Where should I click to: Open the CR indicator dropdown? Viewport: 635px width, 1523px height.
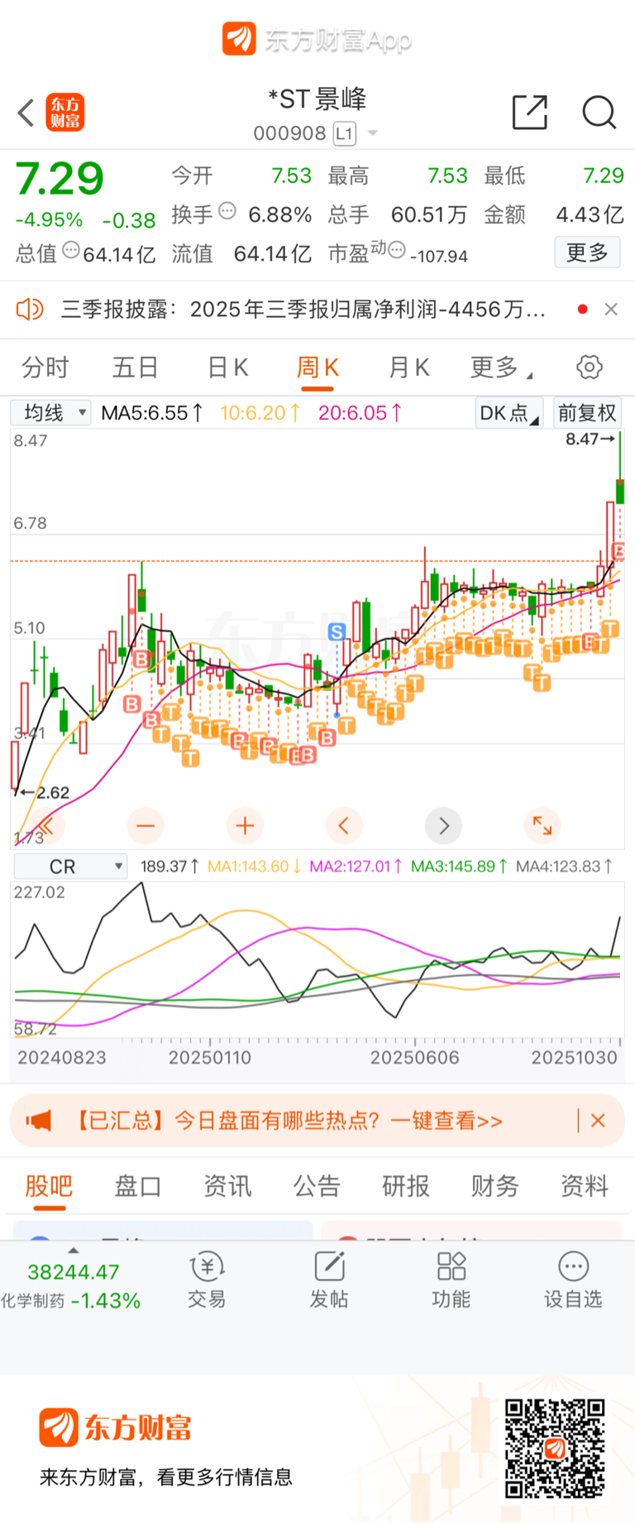point(70,867)
